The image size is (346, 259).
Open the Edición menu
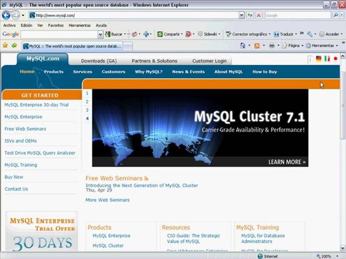pos(26,25)
